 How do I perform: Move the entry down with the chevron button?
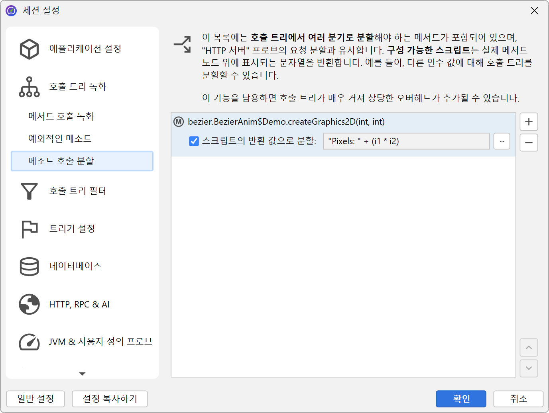[529, 368]
